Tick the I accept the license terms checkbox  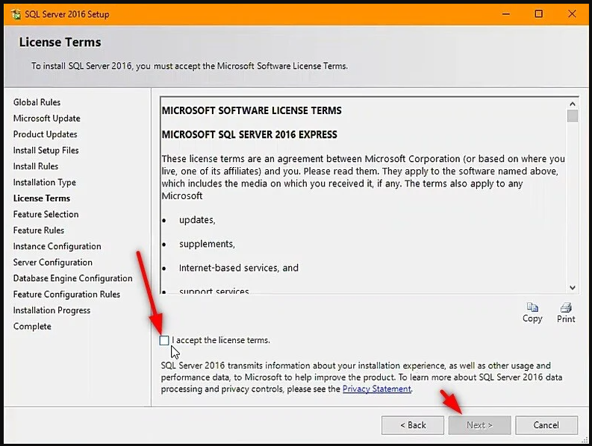pyautogui.click(x=164, y=340)
